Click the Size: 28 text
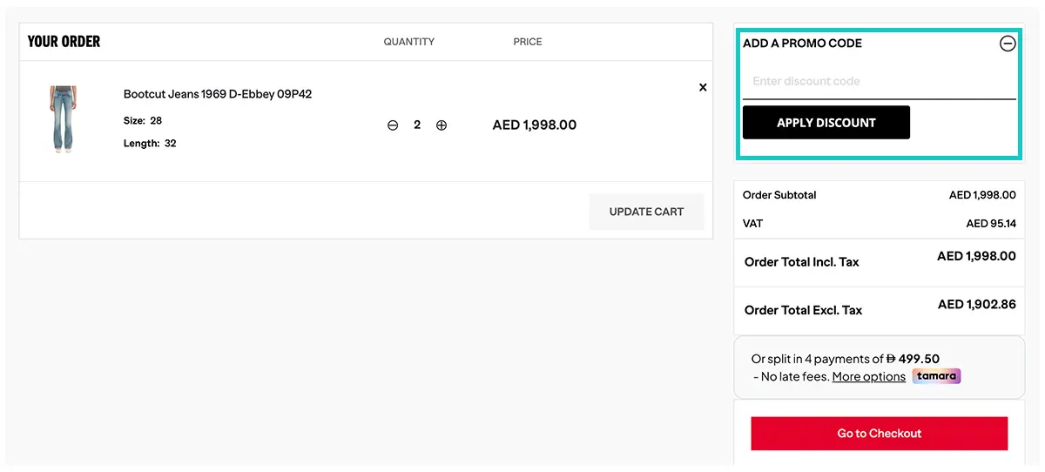 [143, 121]
